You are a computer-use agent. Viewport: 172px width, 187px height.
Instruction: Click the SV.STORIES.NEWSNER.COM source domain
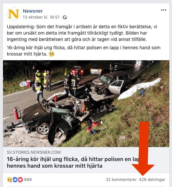pos(34,152)
